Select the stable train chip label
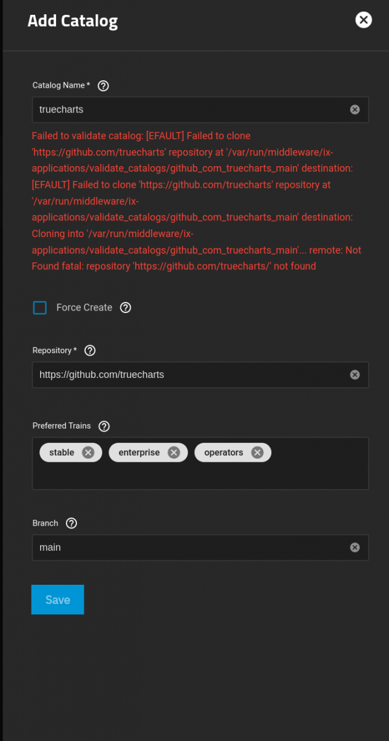This screenshot has height=741, width=389. click(62, 453)
